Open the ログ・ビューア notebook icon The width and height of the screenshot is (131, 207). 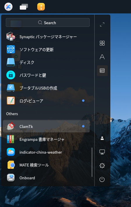(11, 101)
